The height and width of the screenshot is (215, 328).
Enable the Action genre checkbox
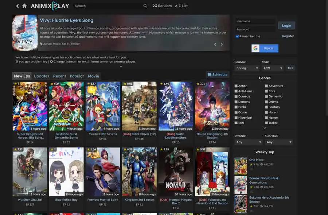pos(236,86)
